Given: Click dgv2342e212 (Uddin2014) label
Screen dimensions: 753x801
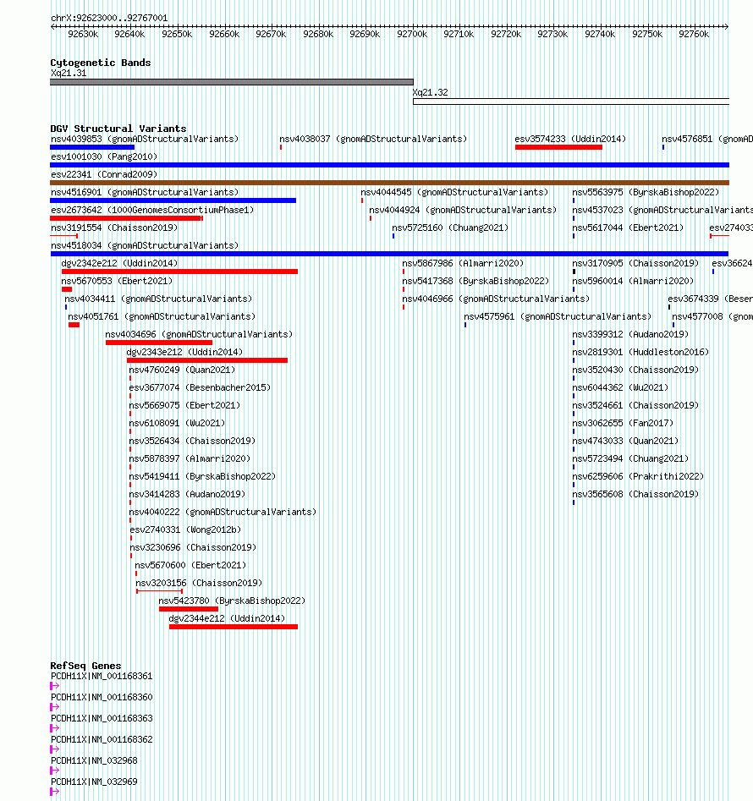Looking at the screenshot, I should tap(119, 263).
